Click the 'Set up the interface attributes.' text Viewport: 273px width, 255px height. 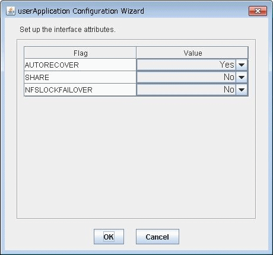pyautogui.click(x=68, y=30)
